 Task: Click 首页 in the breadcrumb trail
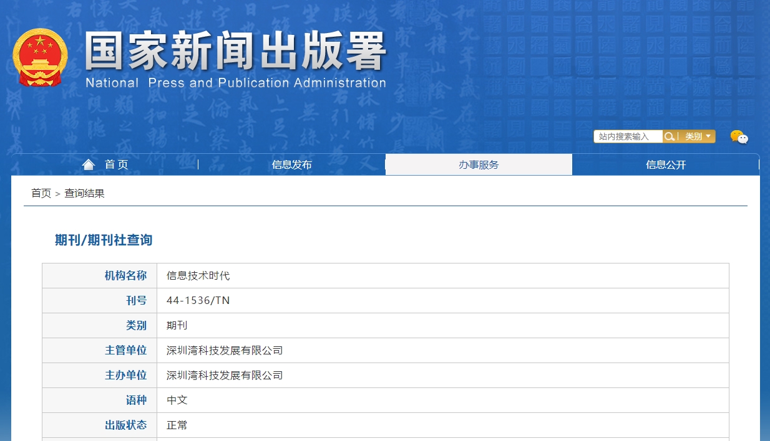[41, 193]
